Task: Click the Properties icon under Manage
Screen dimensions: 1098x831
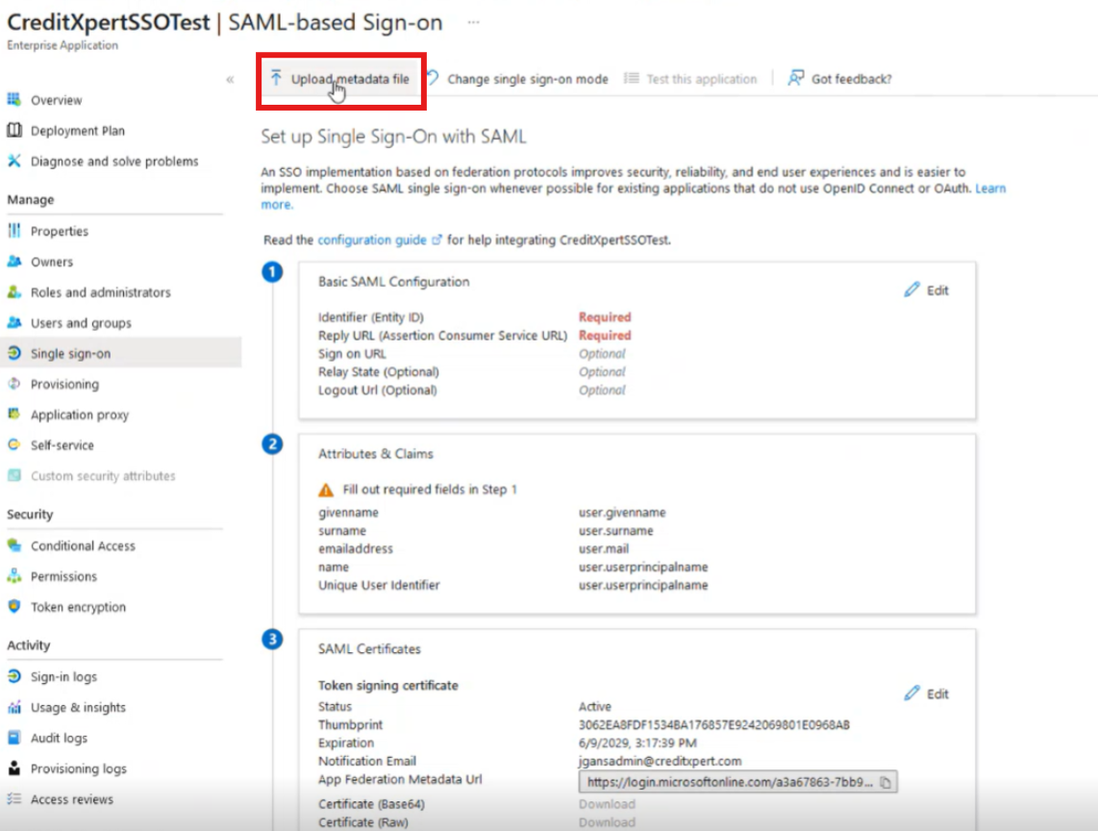Action: pos(14,231)
